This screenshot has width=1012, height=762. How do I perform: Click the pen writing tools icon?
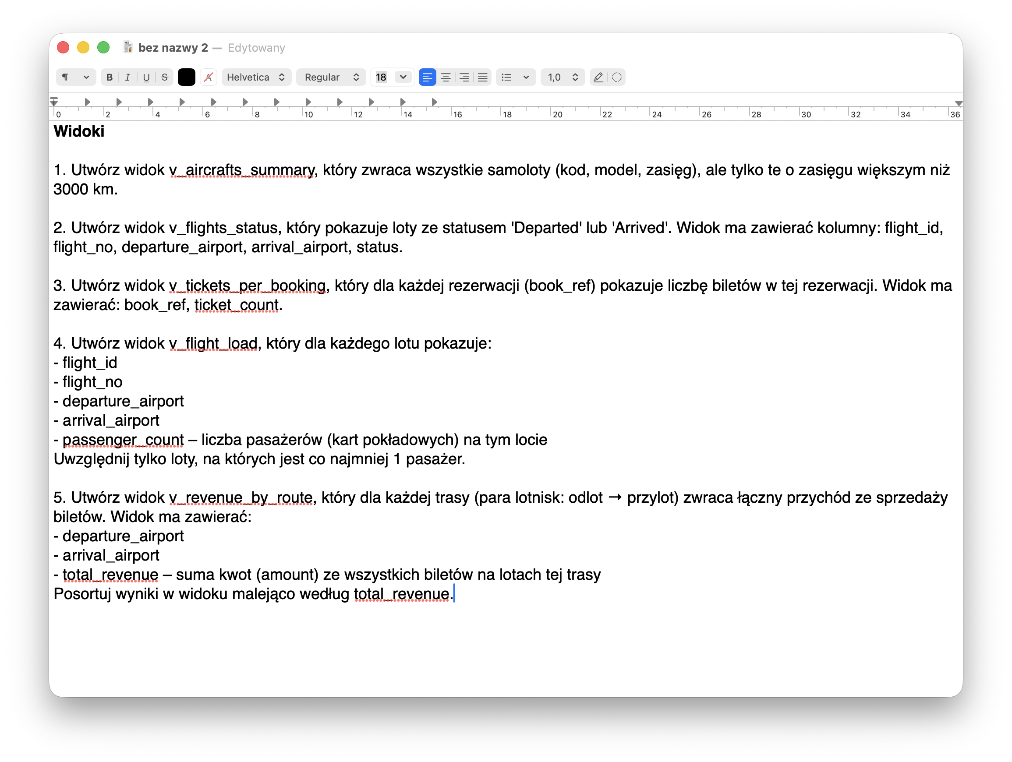point(598,78)
